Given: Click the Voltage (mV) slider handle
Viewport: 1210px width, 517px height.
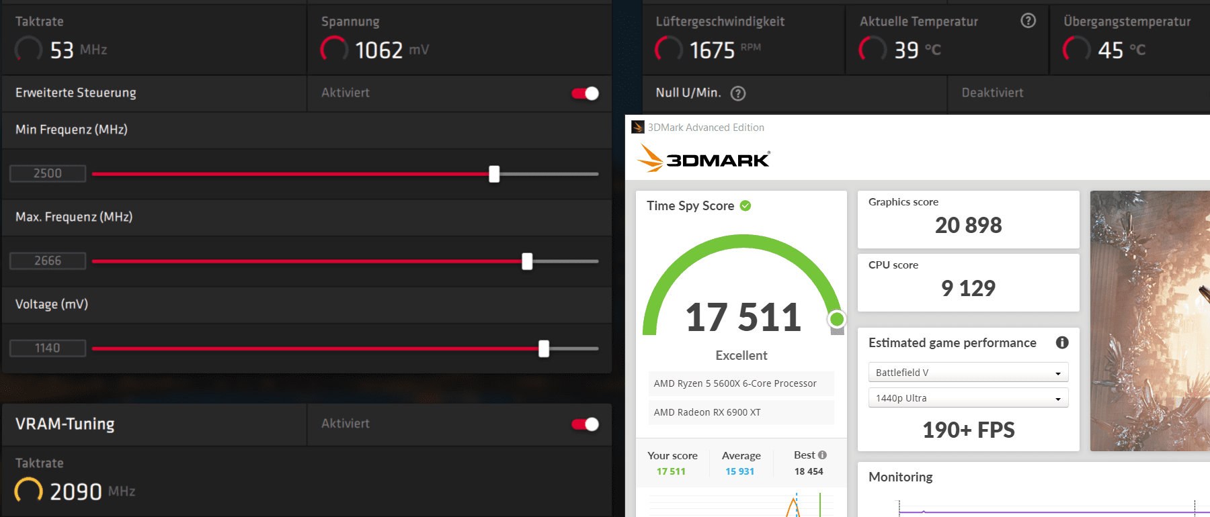Looking at the screenshot, I should coord(544,348).
